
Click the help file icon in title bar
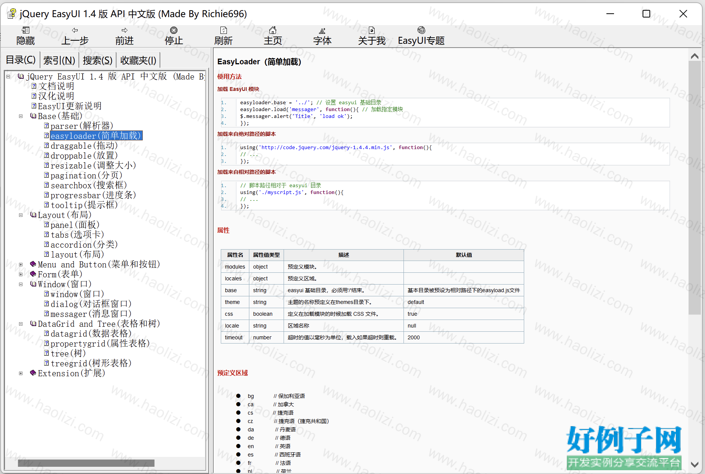coord(12,14)
